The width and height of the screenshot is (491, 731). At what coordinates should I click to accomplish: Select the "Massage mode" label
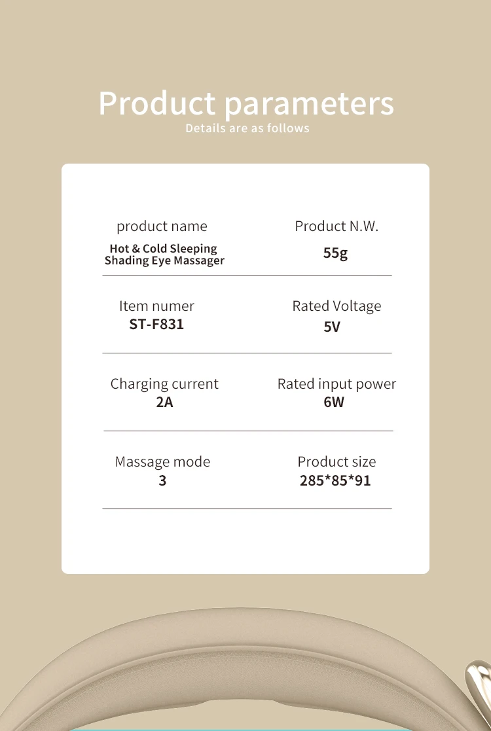click(x=162, y=461)
